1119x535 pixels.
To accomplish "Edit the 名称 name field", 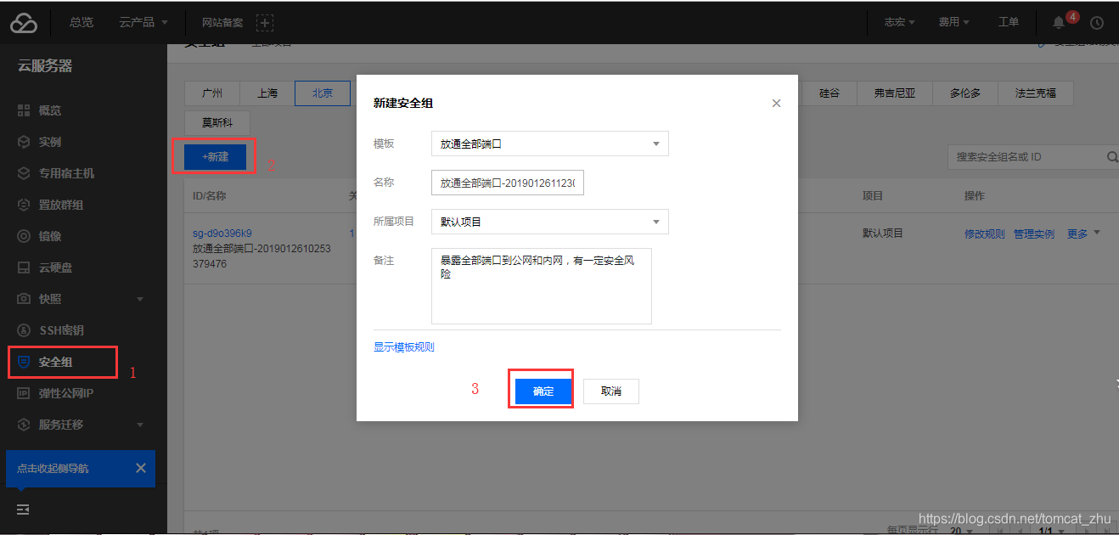I will point(508,183).
